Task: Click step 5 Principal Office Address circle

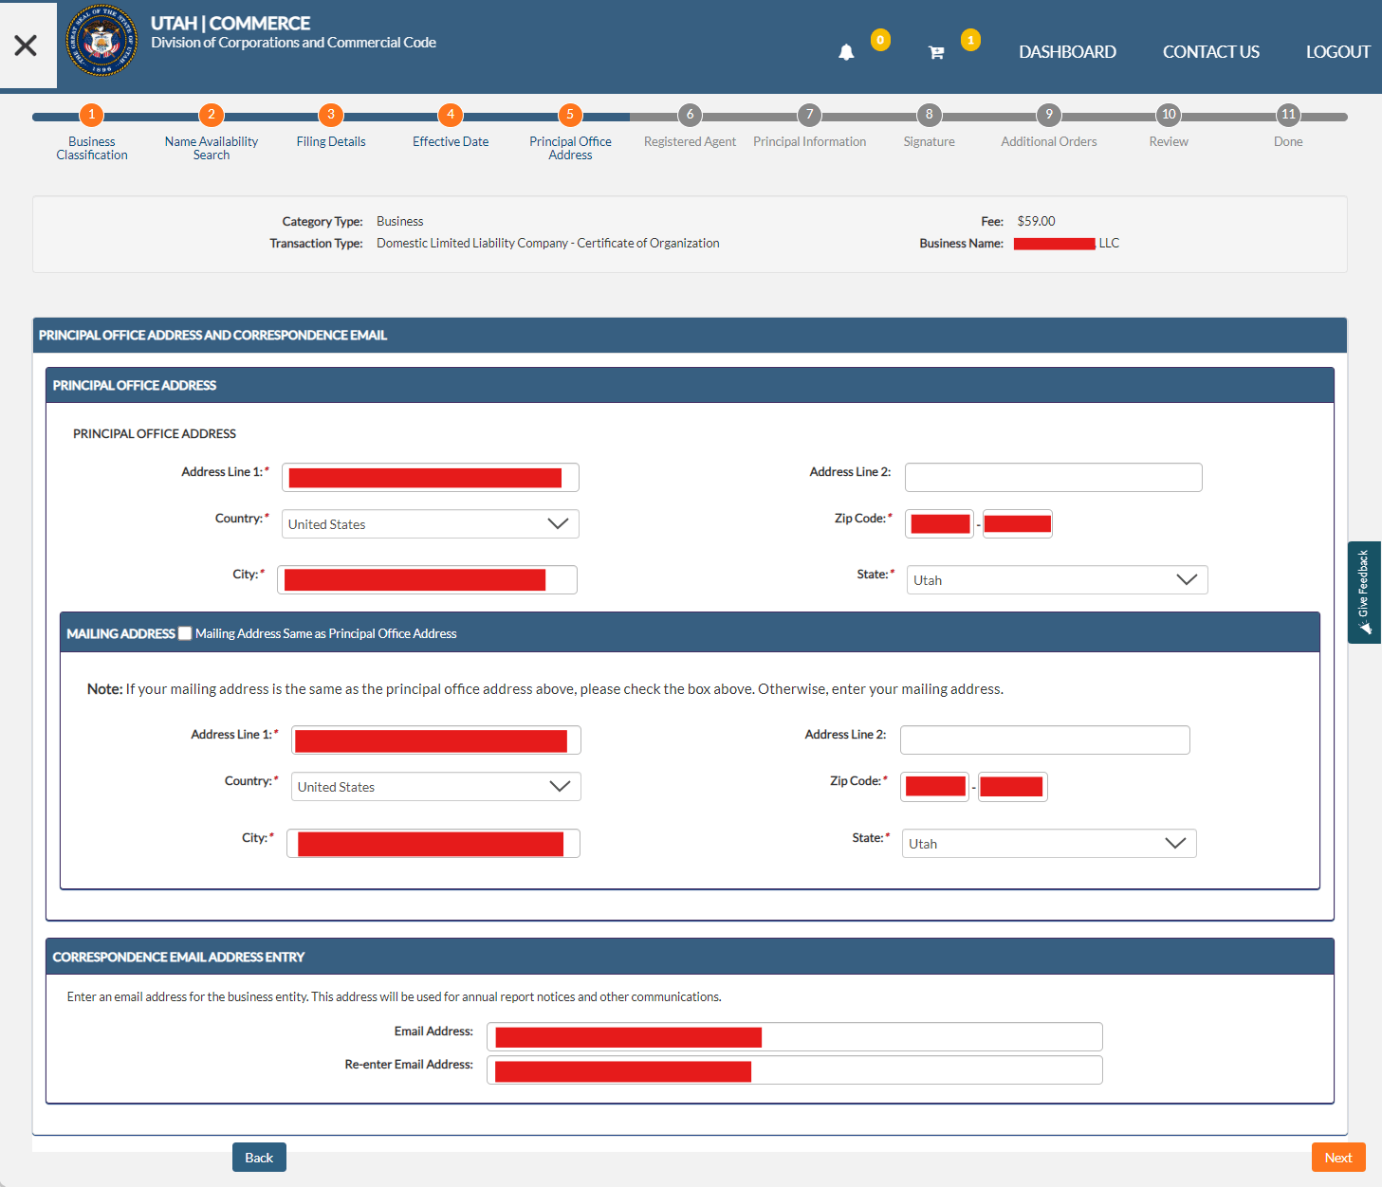Action: (570, 115)
